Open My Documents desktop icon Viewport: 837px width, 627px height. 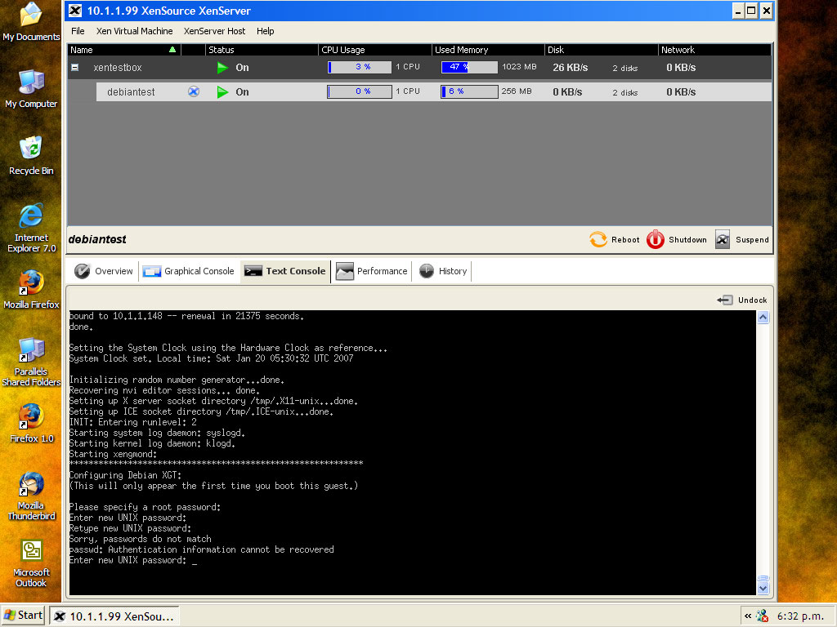(31, 21)
